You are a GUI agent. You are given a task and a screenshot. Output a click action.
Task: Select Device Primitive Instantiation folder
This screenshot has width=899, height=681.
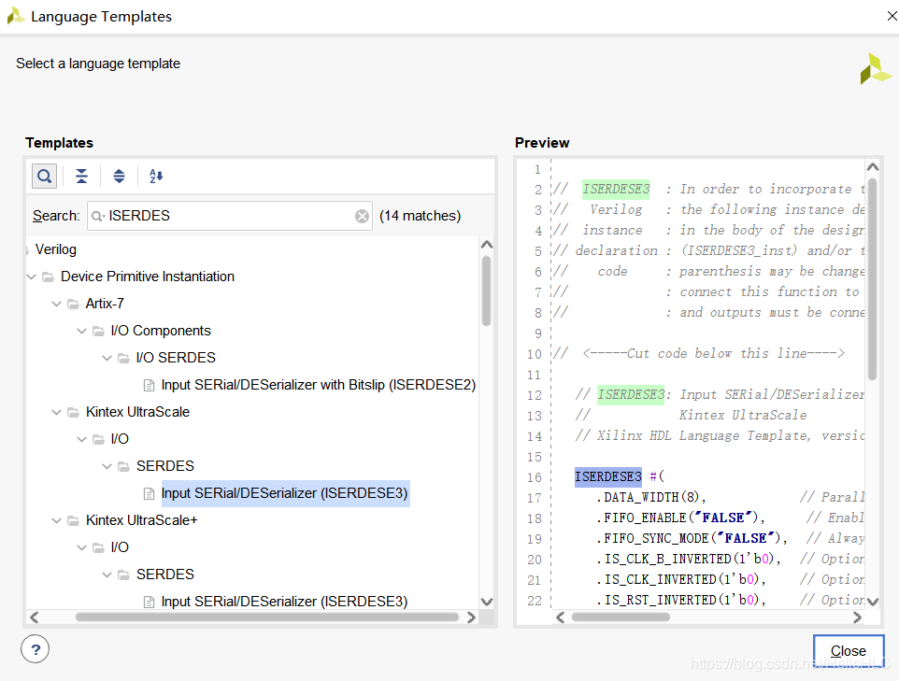tap(148, 277)
